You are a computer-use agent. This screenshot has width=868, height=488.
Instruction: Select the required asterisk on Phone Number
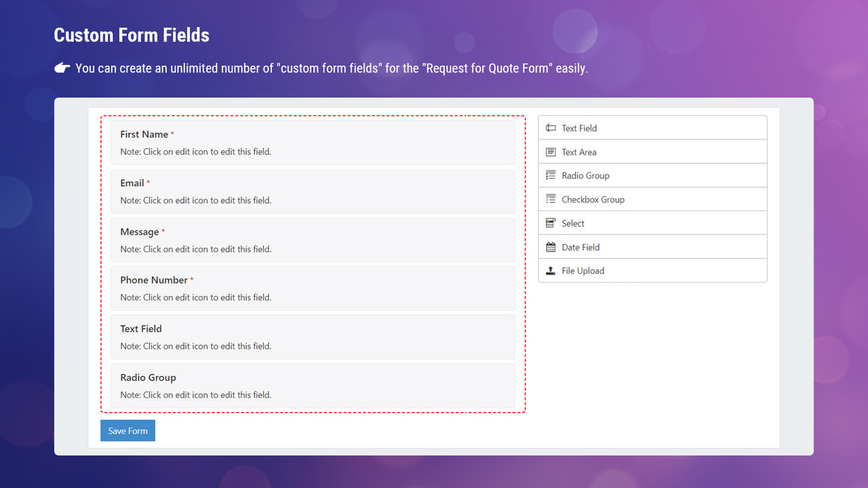pyautogui.click(x=191, y=277)
